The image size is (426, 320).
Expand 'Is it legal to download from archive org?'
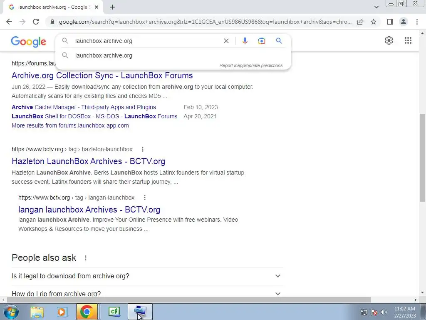[x=147, y=276]
